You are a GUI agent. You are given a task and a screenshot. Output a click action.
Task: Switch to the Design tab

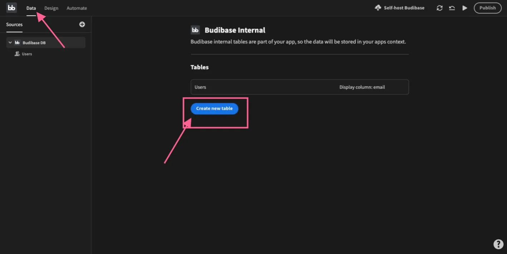click(51, 8)
